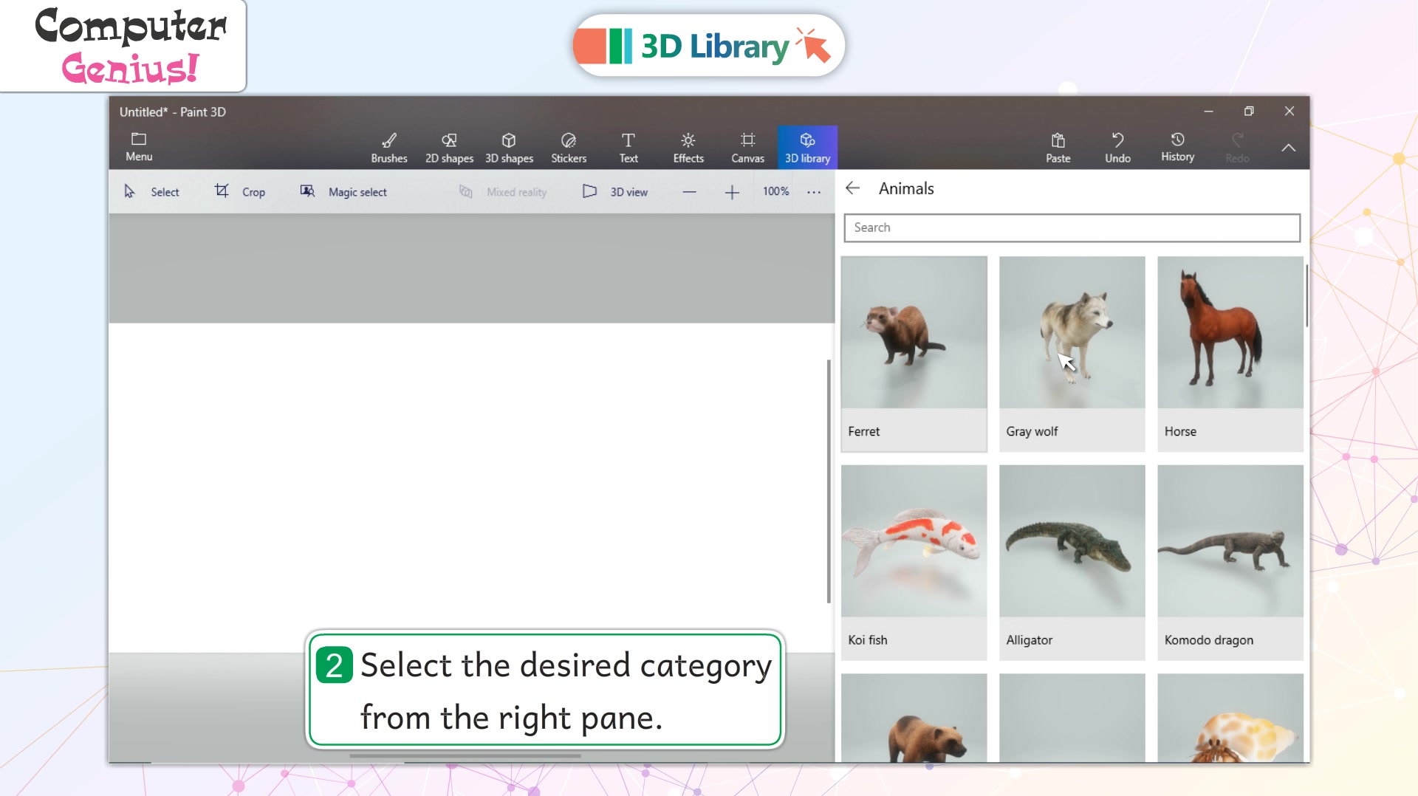Select the Komodo dragon 3D model
Image resolution: width=1418 pixels, height=796 pixels.
pyautogui.click(x=1230, y=562)
